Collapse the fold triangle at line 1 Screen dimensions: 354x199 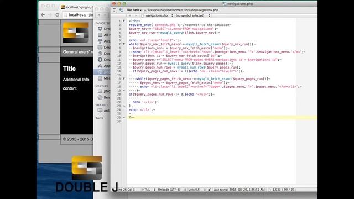124,21
